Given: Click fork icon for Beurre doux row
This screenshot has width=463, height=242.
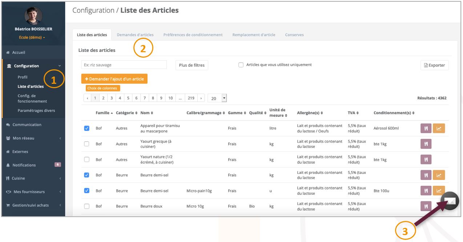Looking at the screenshot, I should pyautogui.click(x=426, y=206).
